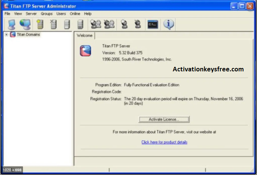The width and height of the screenshot is (257, 175).
Task: Click the darker gray server toolbar icon
Action: pyautogui.click(x=80, y=24)
